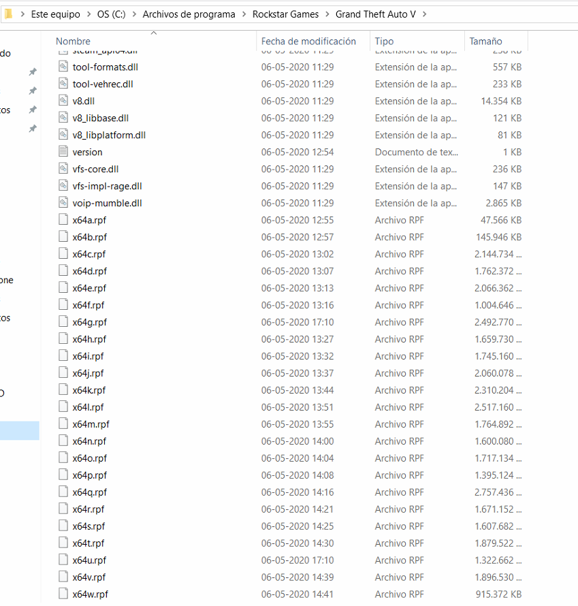Select the version text document icon
The width and height of the screenshot is (578, 606).
click(63, 151)
